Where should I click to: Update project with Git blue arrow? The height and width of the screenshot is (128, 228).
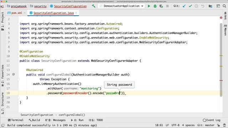184,6
